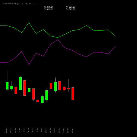Click the red candle above 06 Oct
Screen dimensions: 137x137
click(16, 90)
